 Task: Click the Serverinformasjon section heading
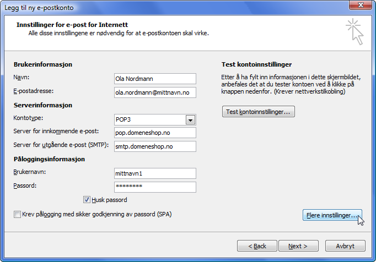pos(44,105)
